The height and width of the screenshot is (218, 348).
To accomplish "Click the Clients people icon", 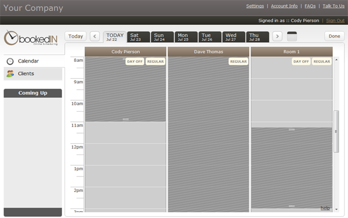I will pyautogui.click(x=10, y=73).
